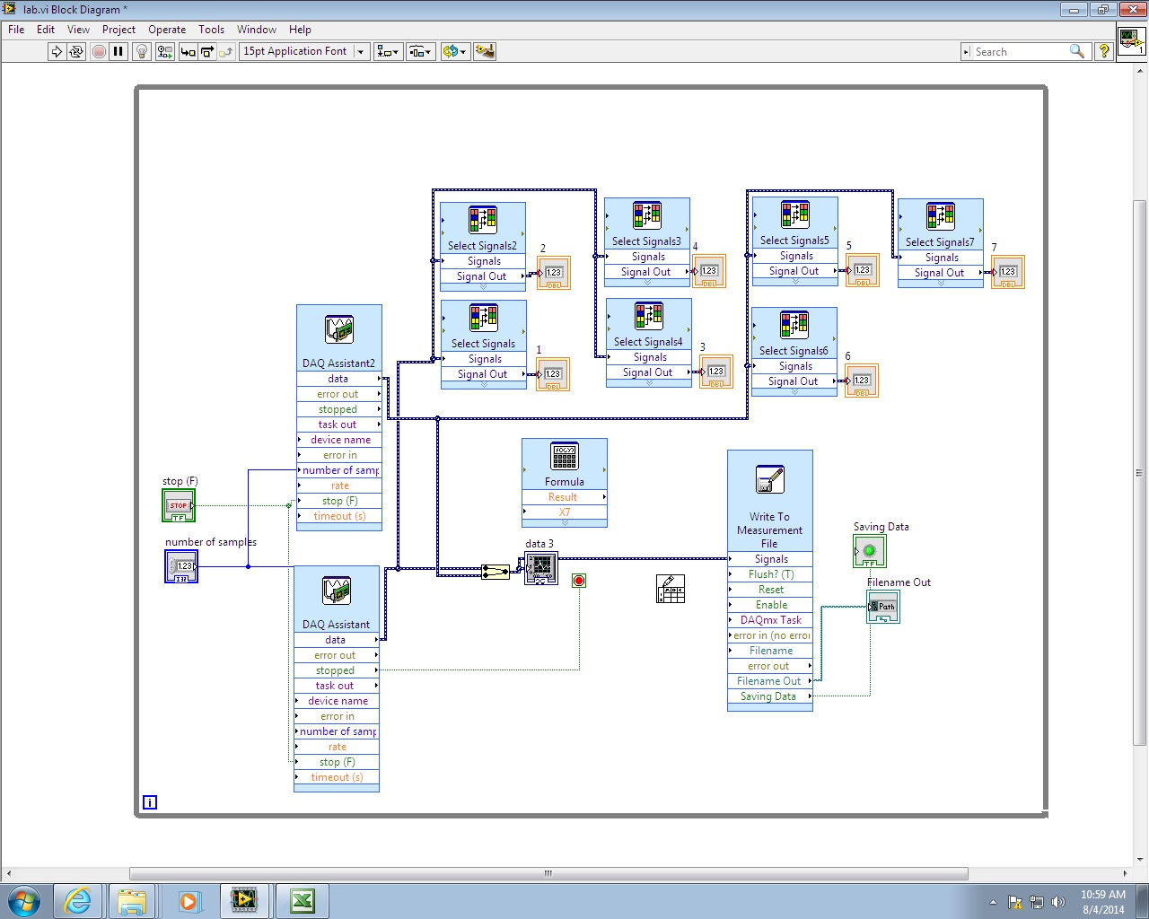Select the DAQ Assistant2 icon
Screen dimensions: 1149x919
pyautogui.click(x=339, y=330)
